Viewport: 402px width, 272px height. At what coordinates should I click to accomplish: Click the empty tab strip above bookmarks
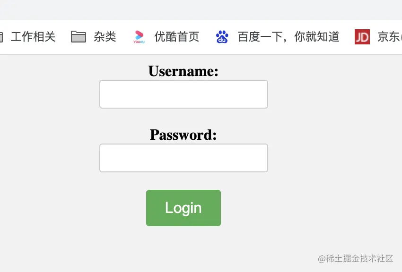click(x=201, y=10)
